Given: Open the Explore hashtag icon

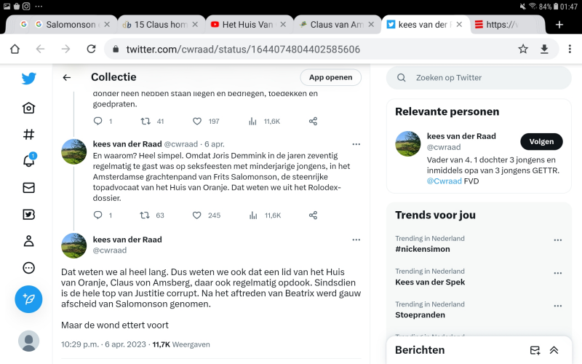Looking at the screenshot, I should pos(28,135).
